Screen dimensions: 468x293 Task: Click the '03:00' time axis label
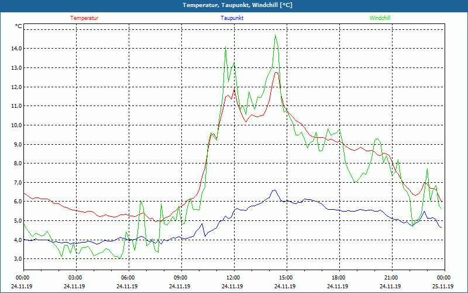[x=76, y=278]
